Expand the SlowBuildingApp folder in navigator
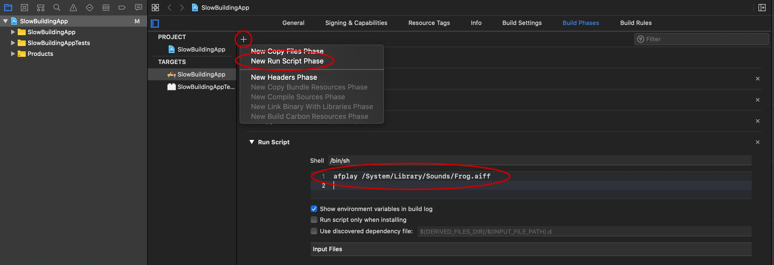This screenshot has height=265, width=774. click(12, 32)
